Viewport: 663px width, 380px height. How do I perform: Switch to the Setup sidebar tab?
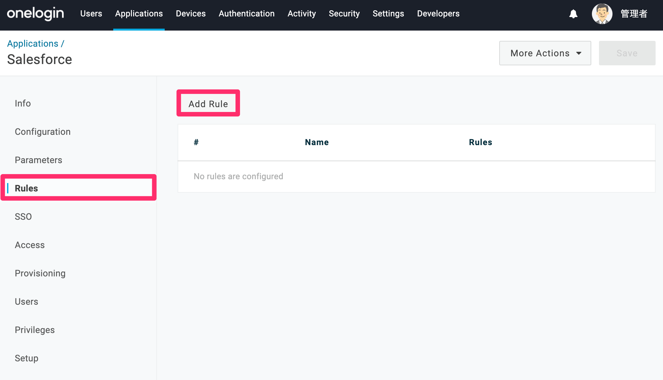pyautogui.click(x=27, y=358)
